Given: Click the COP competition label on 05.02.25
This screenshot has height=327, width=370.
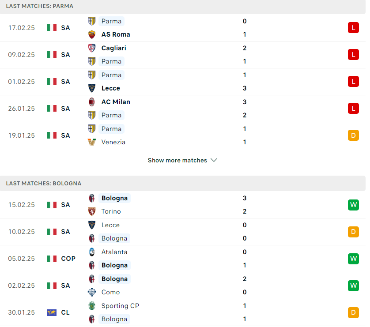Looking at the screenshot, I should (68, 259).
